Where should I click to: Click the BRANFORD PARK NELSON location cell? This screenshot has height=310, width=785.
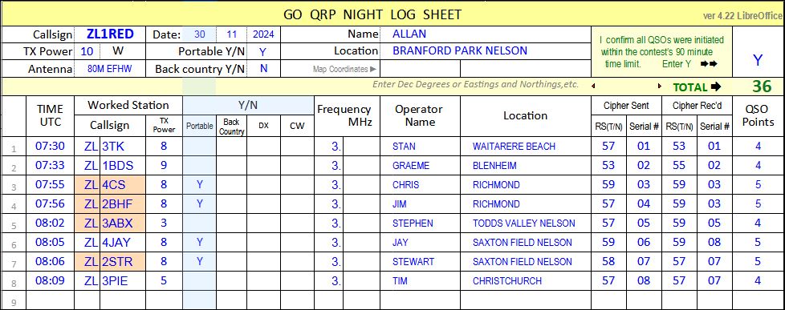486,51
